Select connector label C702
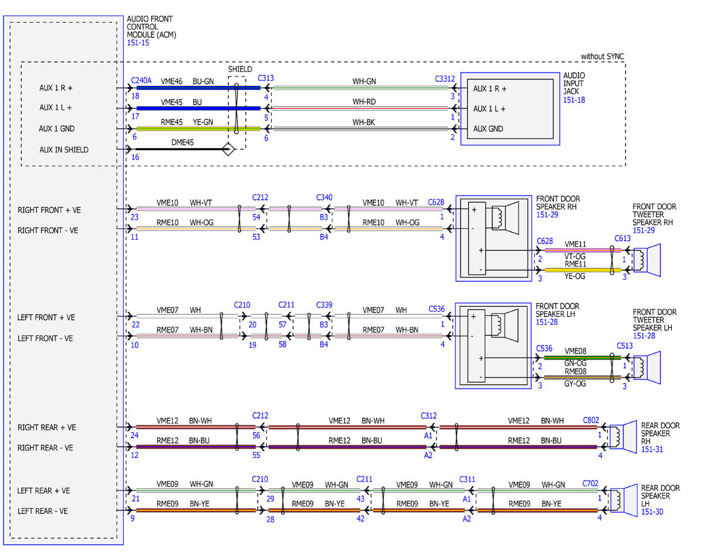This screenshot has height=560, width=725. coord(591,484)
